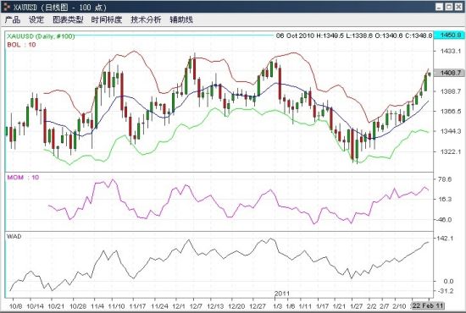Open the 技术分析 menu

(146, 19)
